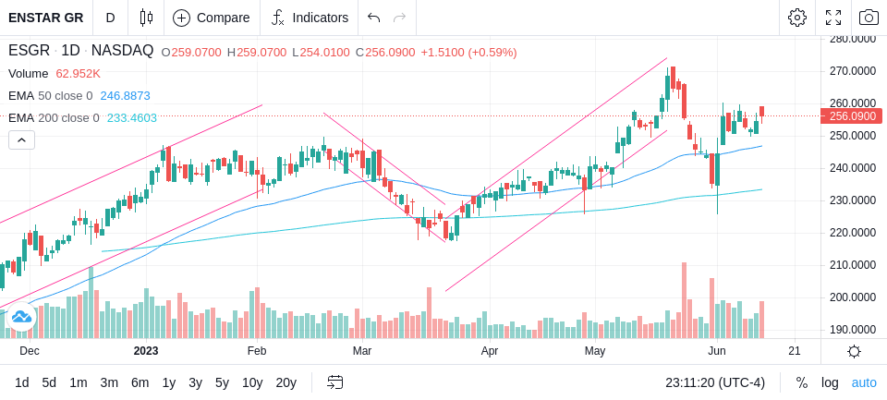
Task: Click the EMA 50 value 246.8873
Action: [125, 96]
